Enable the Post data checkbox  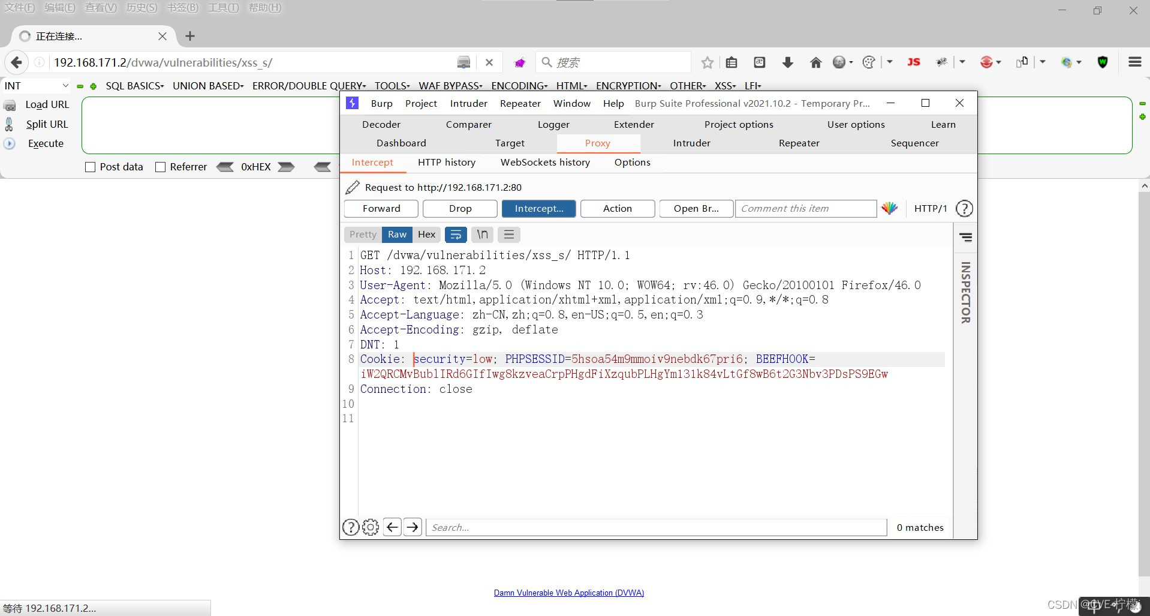point(91,167)
